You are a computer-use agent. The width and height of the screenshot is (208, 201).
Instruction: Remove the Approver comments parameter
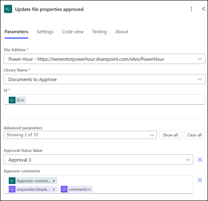[x=200, y=180]
